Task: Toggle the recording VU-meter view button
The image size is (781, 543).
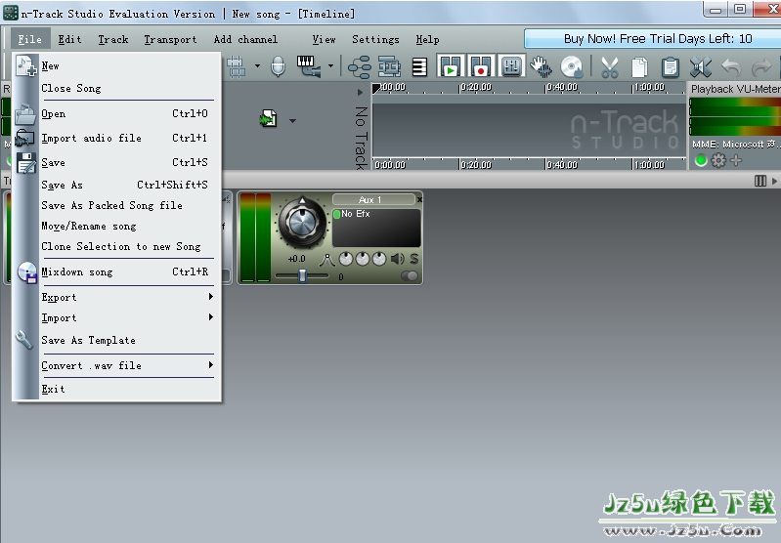Action: click(x=481, y=66)
